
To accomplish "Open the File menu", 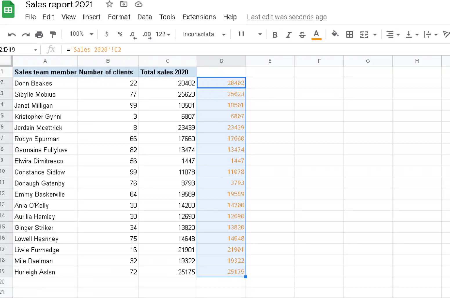I will pos(30,17).
